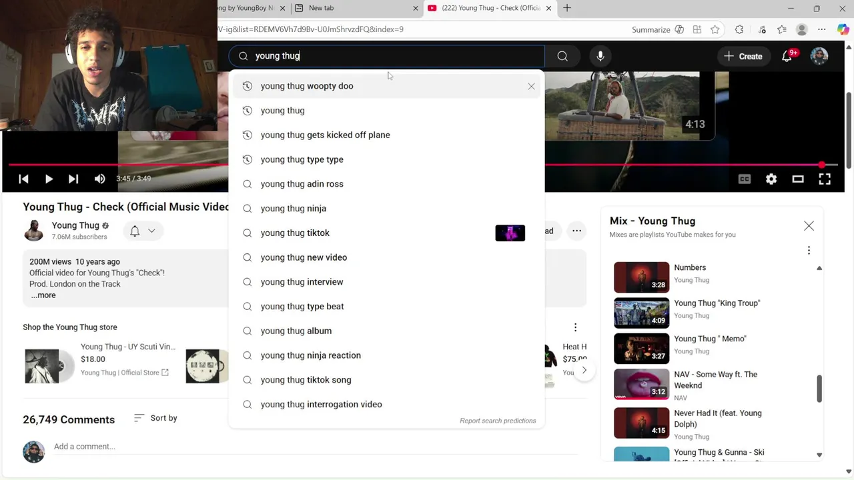Open the notifications bell with 9+ badge
The height and width of the screenshot is (480, 854).
pyautogui.click(x=788, y=56)
